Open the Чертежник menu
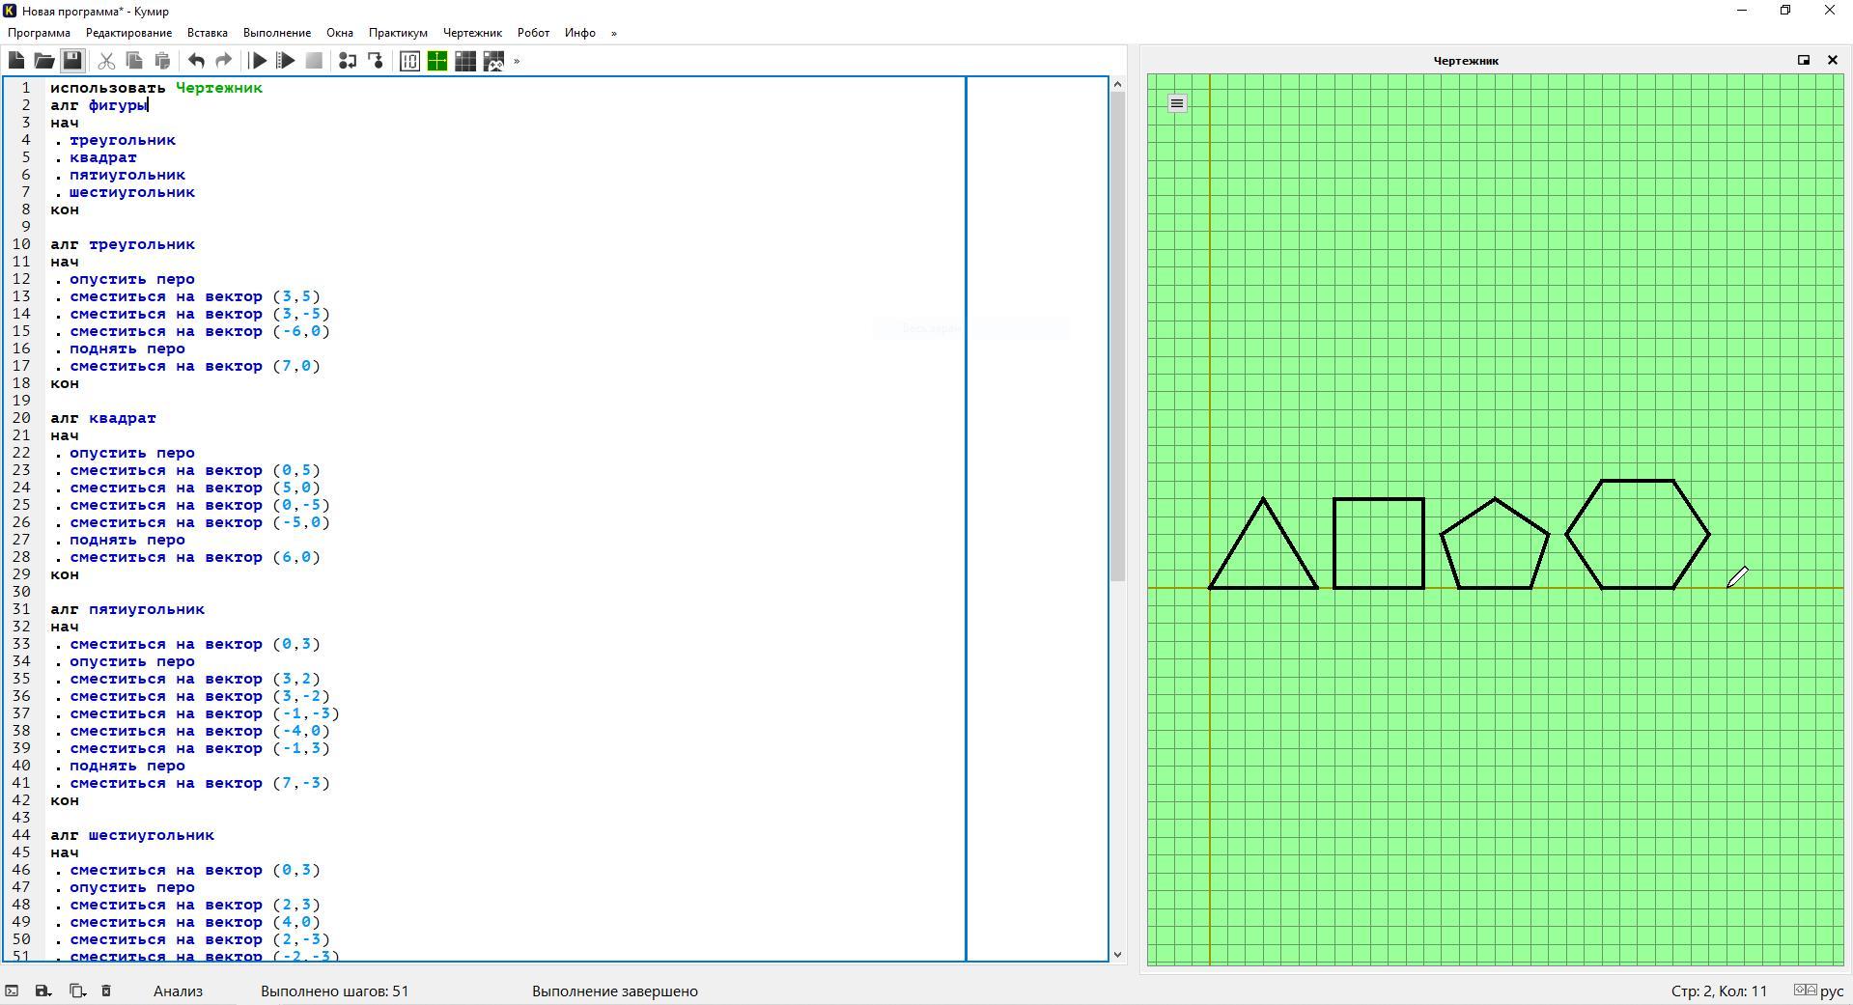The height and width of the screenshot is (1005, 1853). 472,33
